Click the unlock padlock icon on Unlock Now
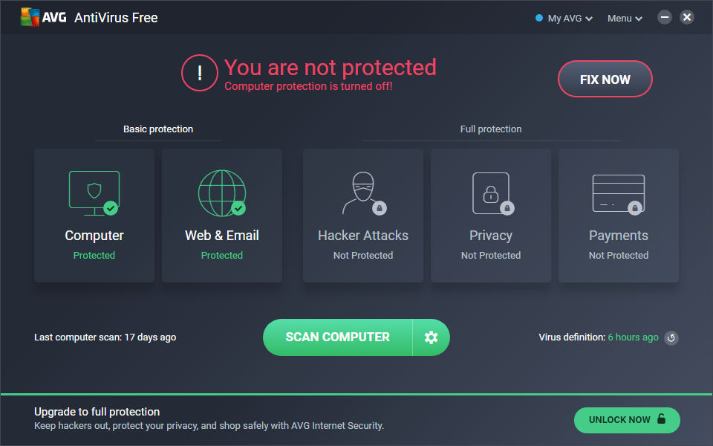713x446 pixels. pos(662,418)
